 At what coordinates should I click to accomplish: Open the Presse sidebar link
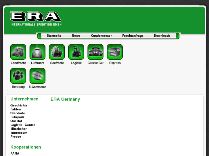point(16,137)
